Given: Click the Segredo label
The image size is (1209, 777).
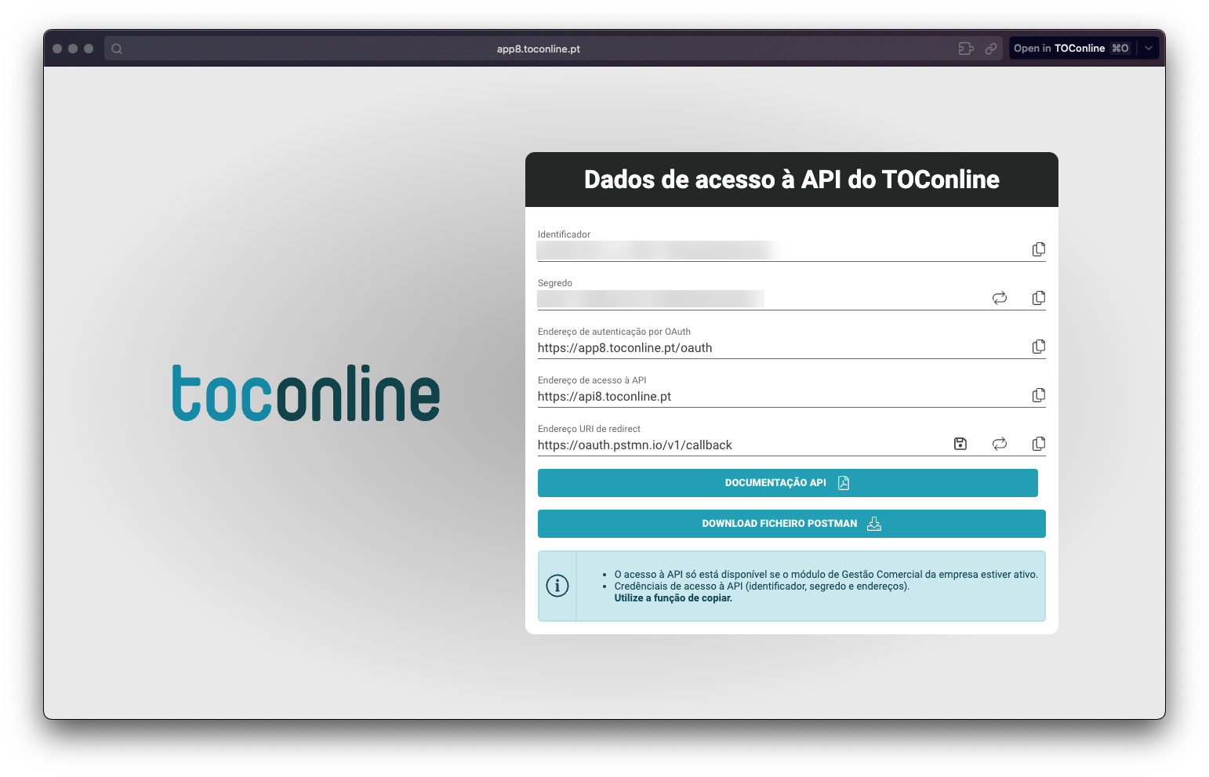Looking at the screenshot, I should [x=555, y=283].
